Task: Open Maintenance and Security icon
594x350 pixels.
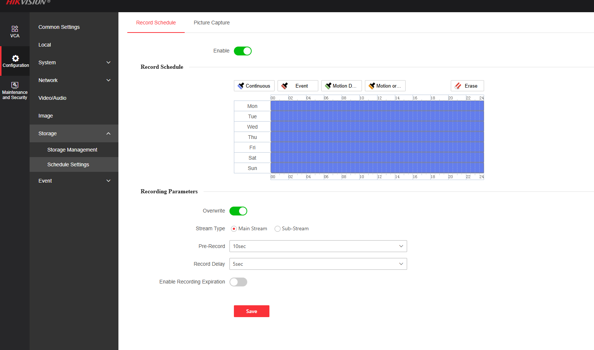Action: (15, 85)
